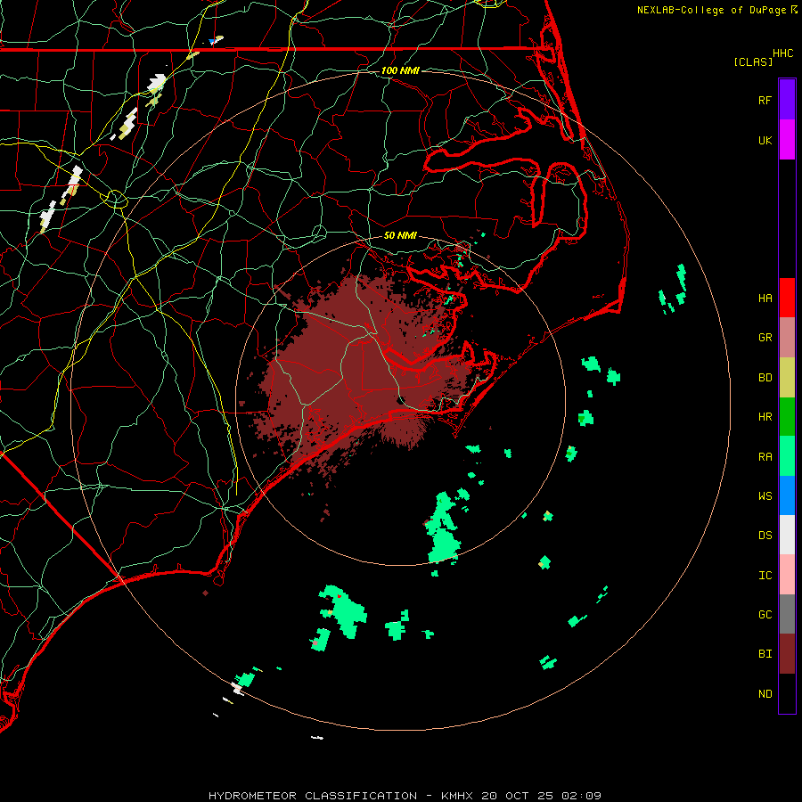Click the DS white legend swatch
This screenshot has width=802, height=802.
[x=787, y=535]
